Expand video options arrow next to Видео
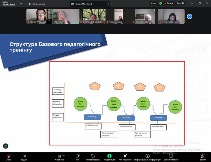The height and width of the screenshot is (162, 211). coord(30,156)
